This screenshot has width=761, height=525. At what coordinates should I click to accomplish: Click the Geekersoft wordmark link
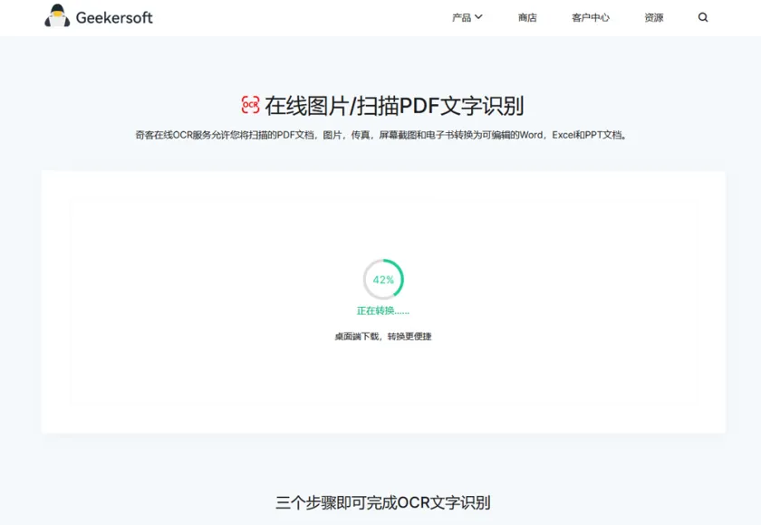coord(116,16)
